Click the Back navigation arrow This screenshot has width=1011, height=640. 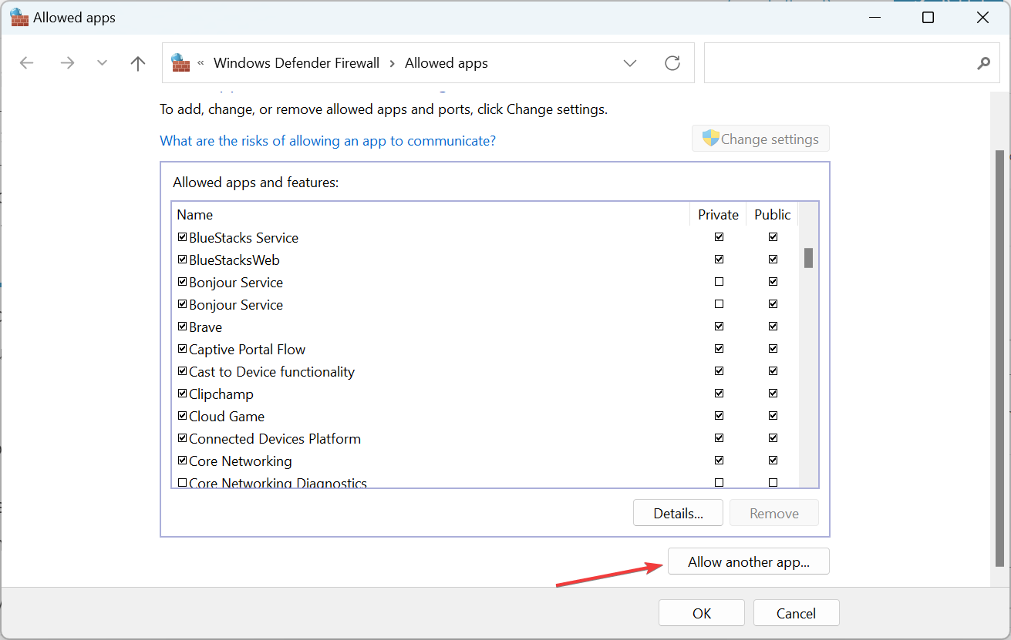(27, 63)
